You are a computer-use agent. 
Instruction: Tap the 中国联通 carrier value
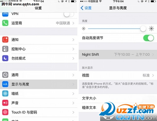click(63, 23)
